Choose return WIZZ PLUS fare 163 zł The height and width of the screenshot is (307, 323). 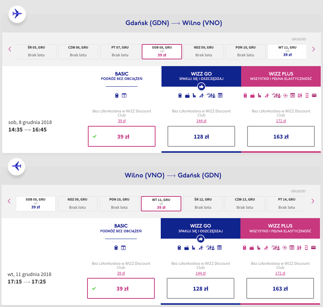pyautogui.click(x=280, y=288)
